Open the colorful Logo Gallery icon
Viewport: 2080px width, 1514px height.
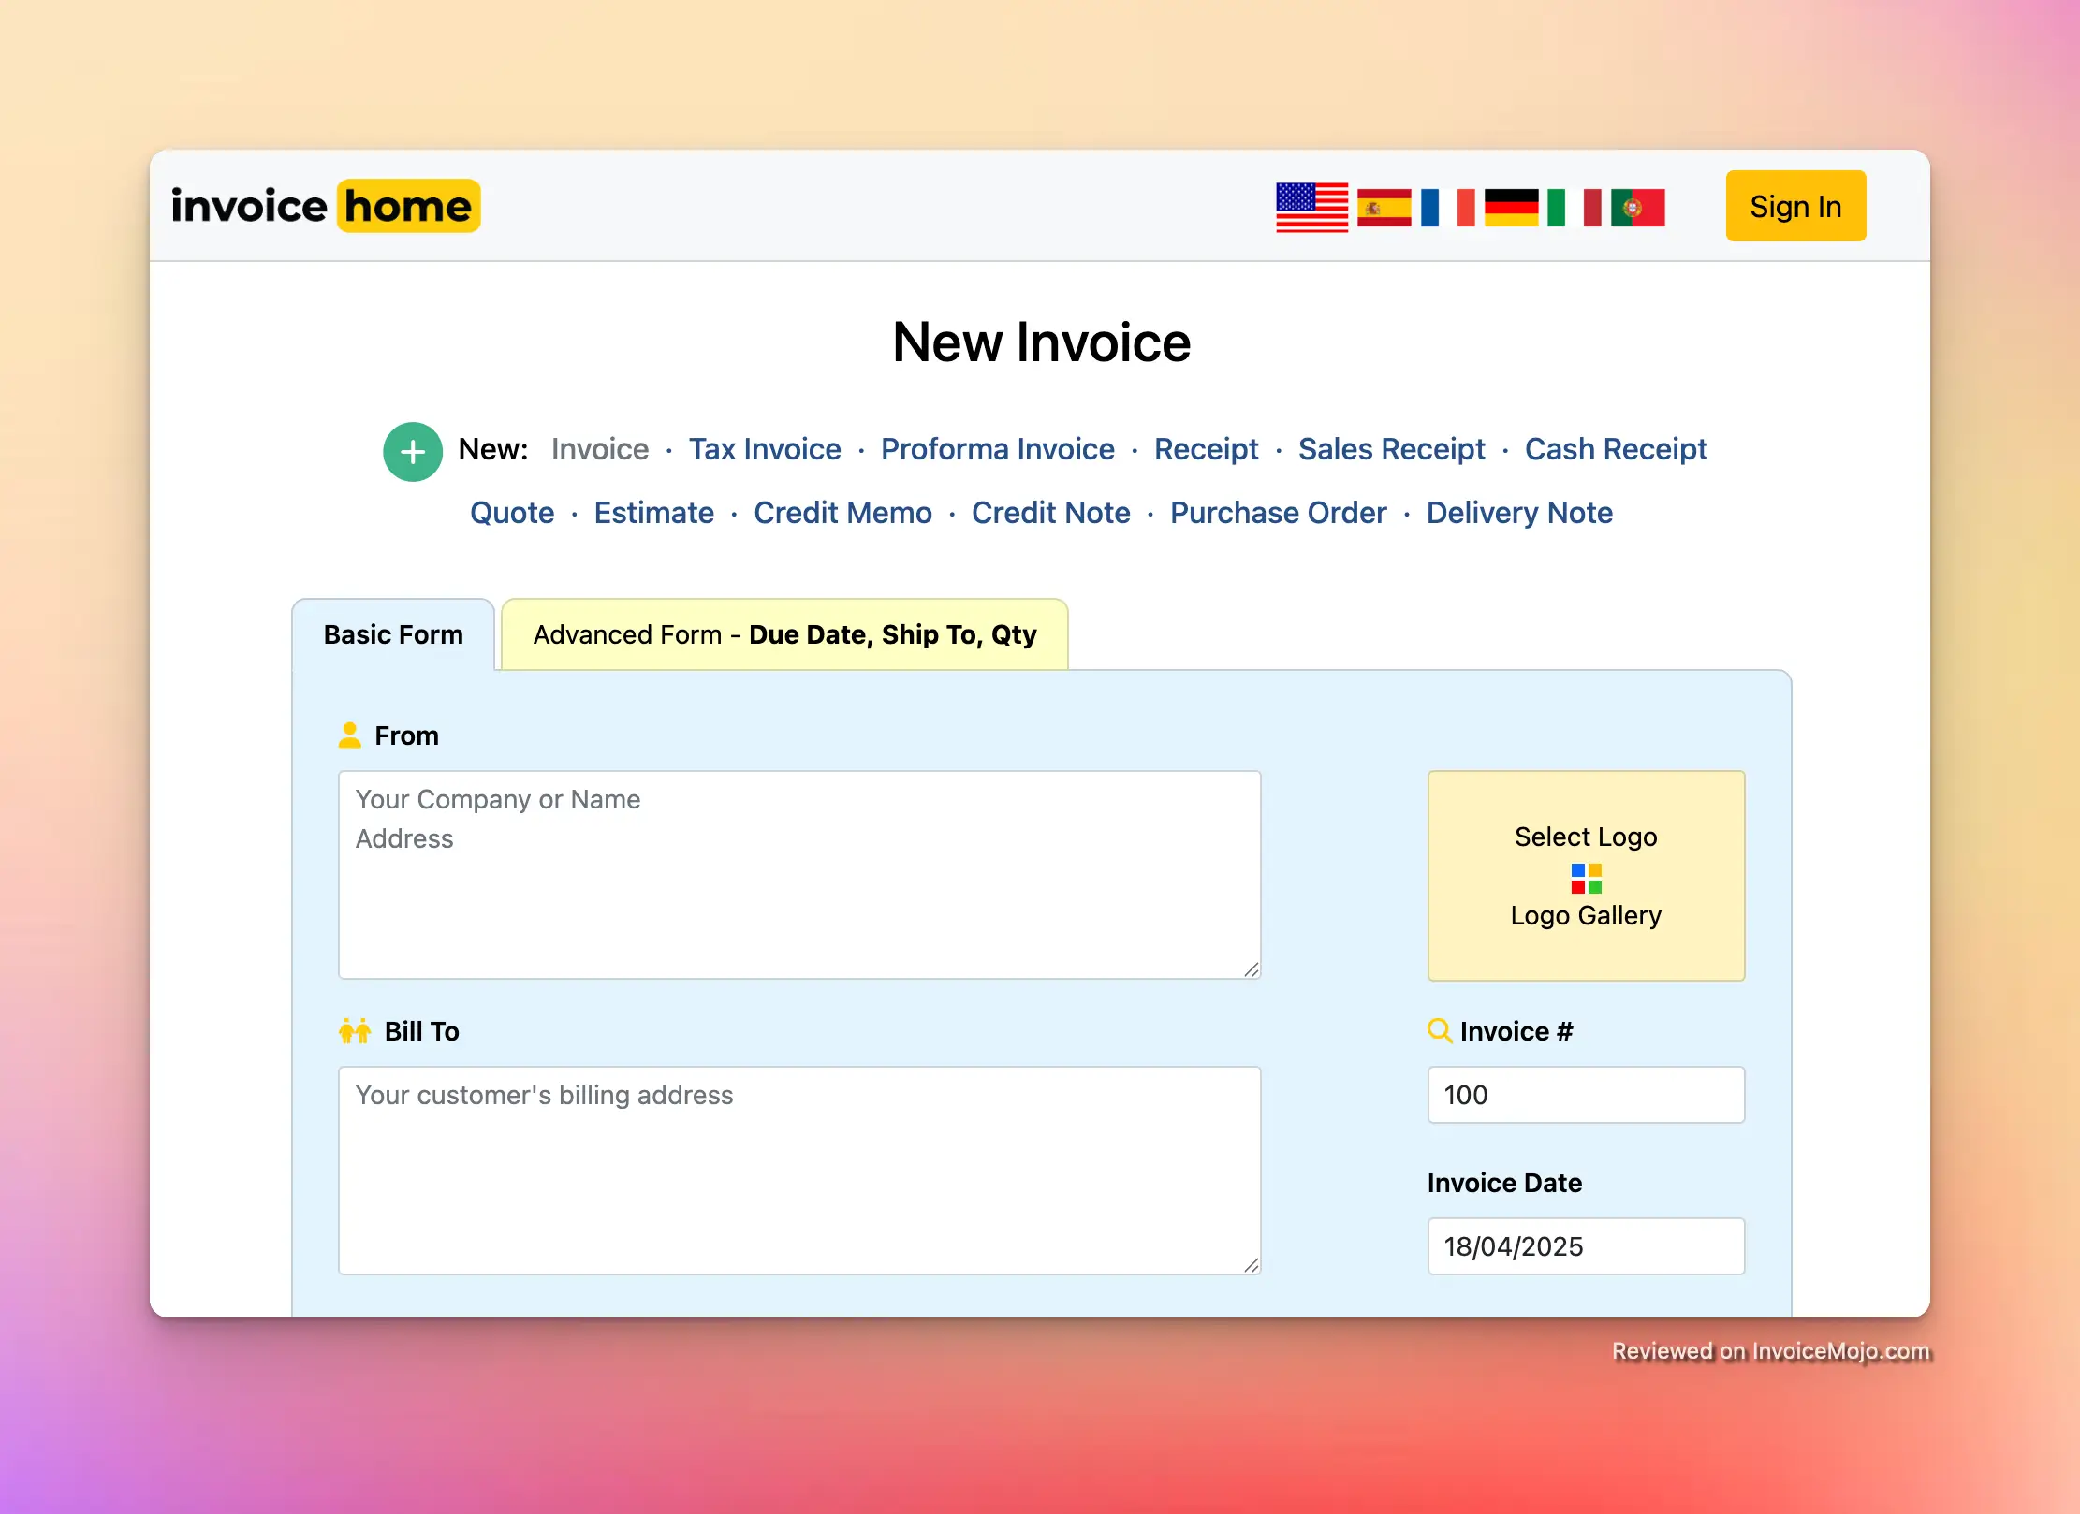coord(1586,879)
